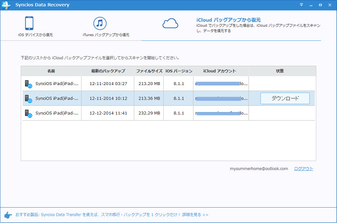Click iCloud account cell in 03:27 row
337x223 pixels.
coord(221,84)
